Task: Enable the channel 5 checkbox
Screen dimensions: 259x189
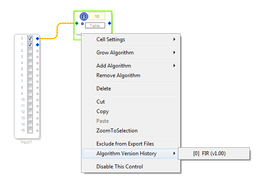Action: click(30, 69)
